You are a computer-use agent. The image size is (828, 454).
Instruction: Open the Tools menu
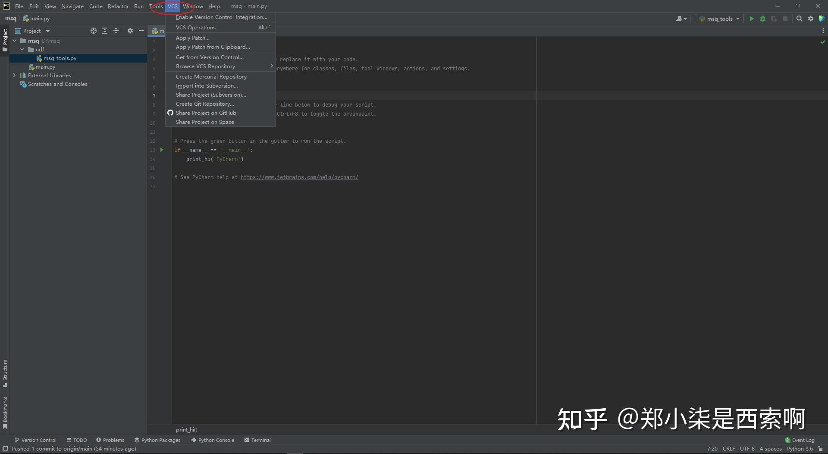point(156,6)
